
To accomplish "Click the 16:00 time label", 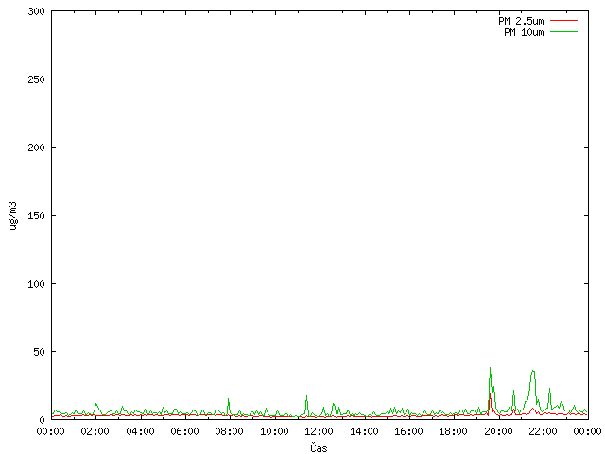I will click(408, 431).
